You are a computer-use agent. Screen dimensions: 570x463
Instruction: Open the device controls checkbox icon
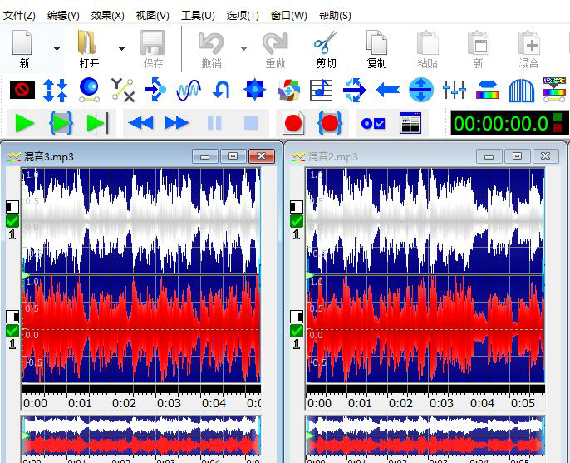(x=373, y=123)
